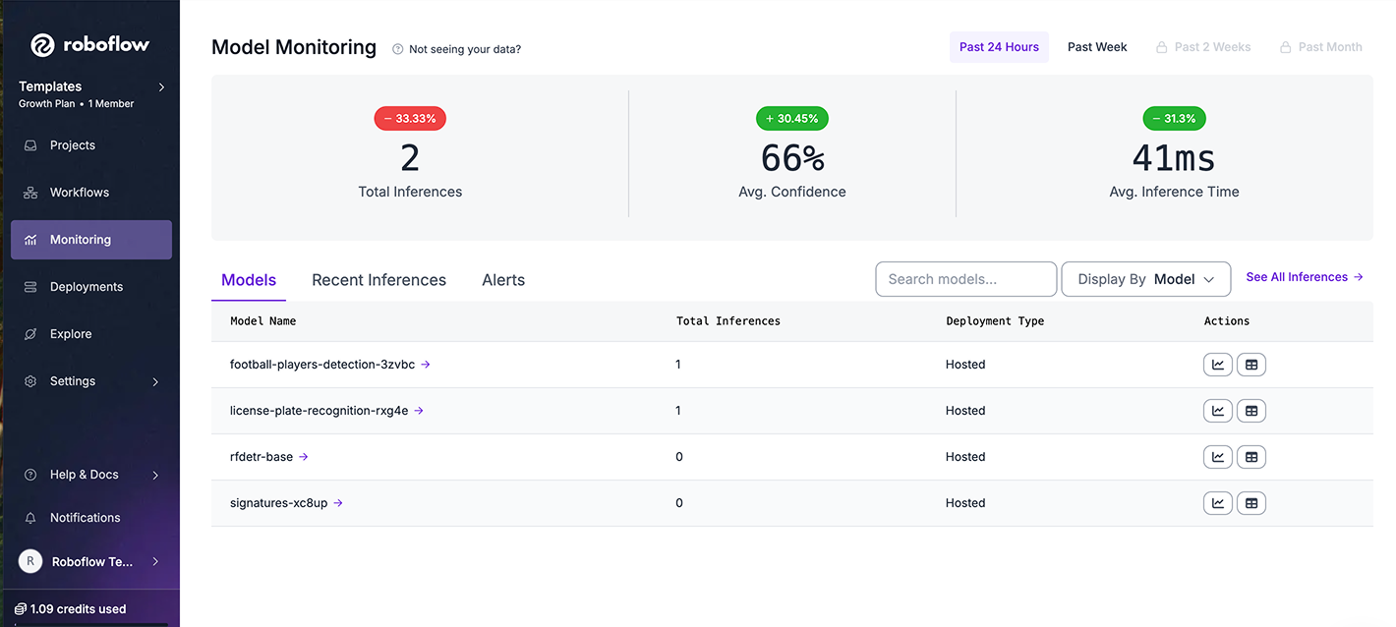Open the "Not seeing your data?" help link
The width and height of the screenshot is (1396, 627).
[x=464, y=49]
